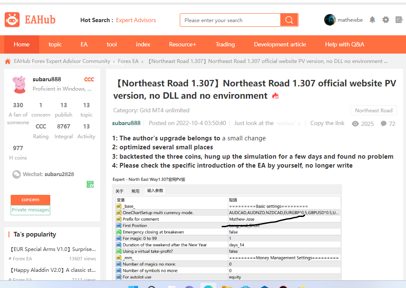The image size is (406, 288).
Task: Open the Trading menu item
Action: click(225, 45)
